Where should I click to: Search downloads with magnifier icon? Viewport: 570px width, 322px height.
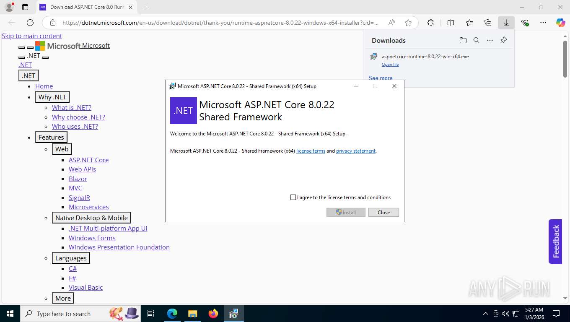(477, 40)
